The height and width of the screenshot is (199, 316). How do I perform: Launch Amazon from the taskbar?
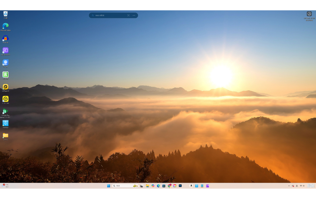[x=191, y=186]
